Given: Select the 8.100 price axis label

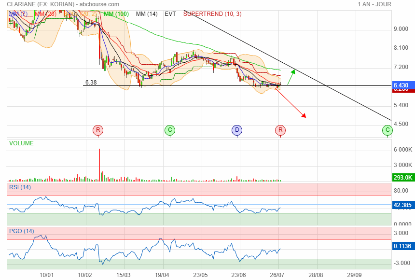Looking at the screenshot, I should [x=401, y=48].
